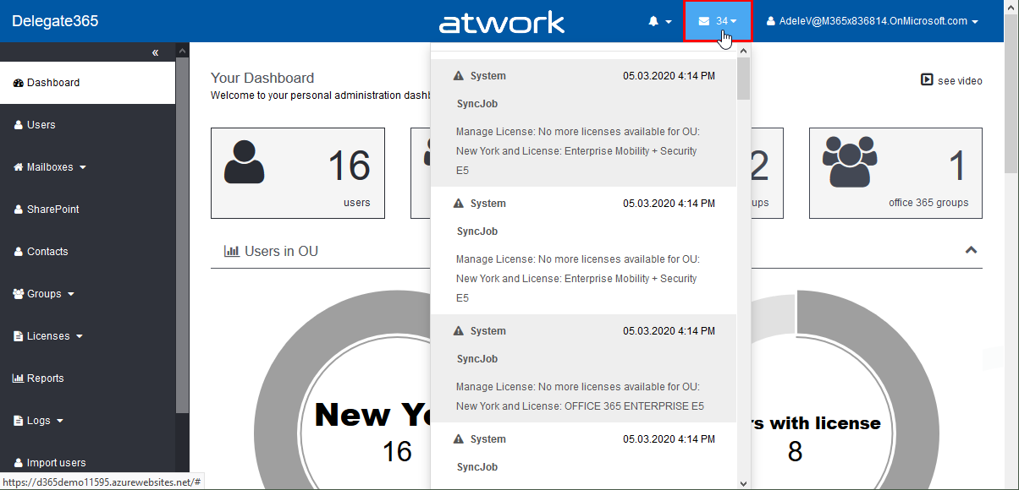
Task: Click the Licenses document icon in sidebar
Action: tap(19, 336)
